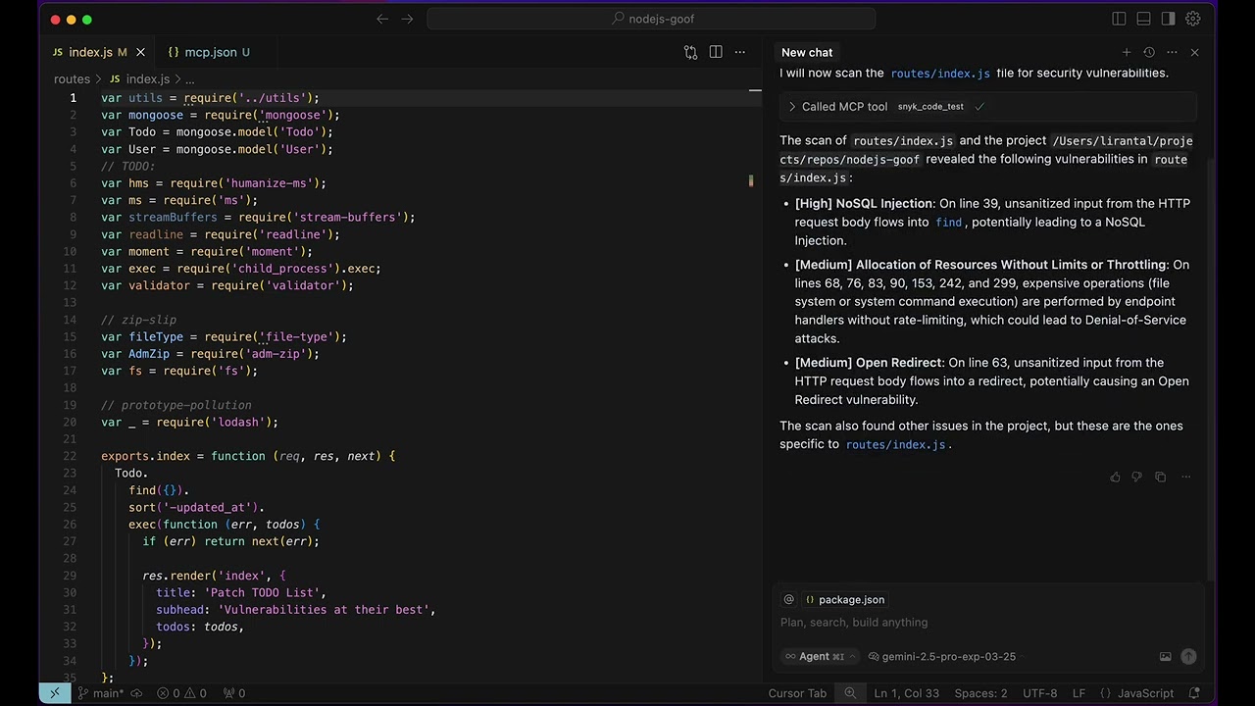The width and height of the screenshot is (1255, 706).
Task: Click the '// prototype-pollution' comment line
Action: pos(176,405)
